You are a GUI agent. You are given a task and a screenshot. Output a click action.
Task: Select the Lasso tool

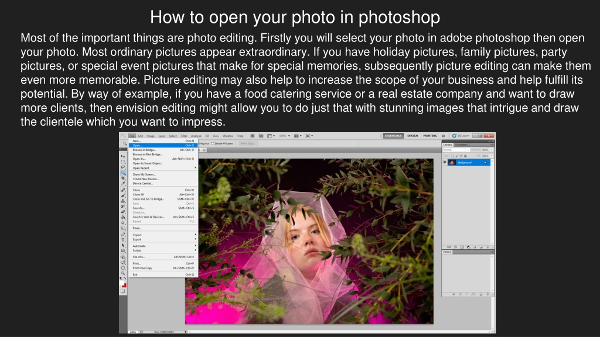pos(123,167)
